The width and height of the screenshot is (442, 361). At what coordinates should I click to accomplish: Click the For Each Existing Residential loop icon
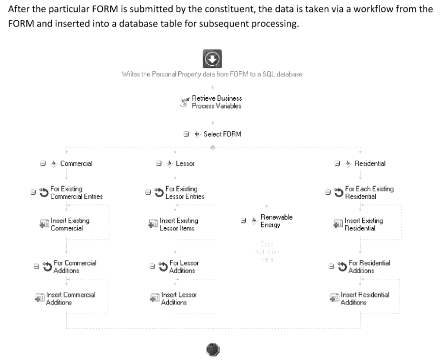[x=338, y=192]
